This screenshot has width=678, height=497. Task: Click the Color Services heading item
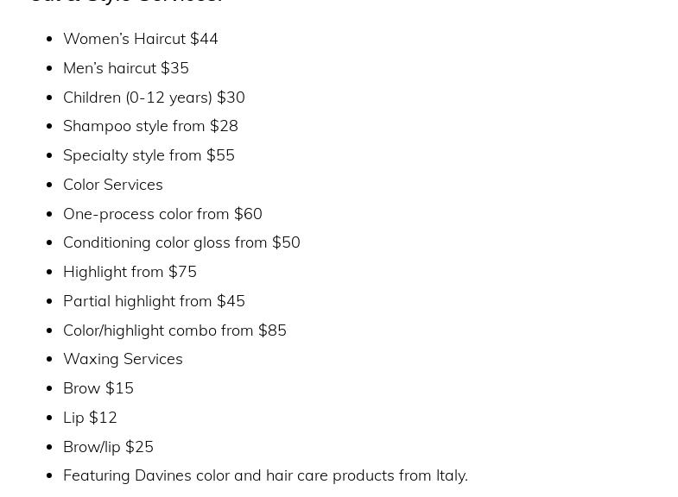click(112, 185)
